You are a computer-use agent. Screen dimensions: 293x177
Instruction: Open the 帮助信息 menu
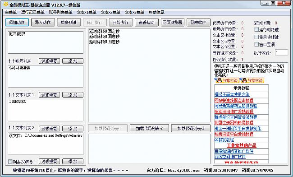tap(156, 12)
